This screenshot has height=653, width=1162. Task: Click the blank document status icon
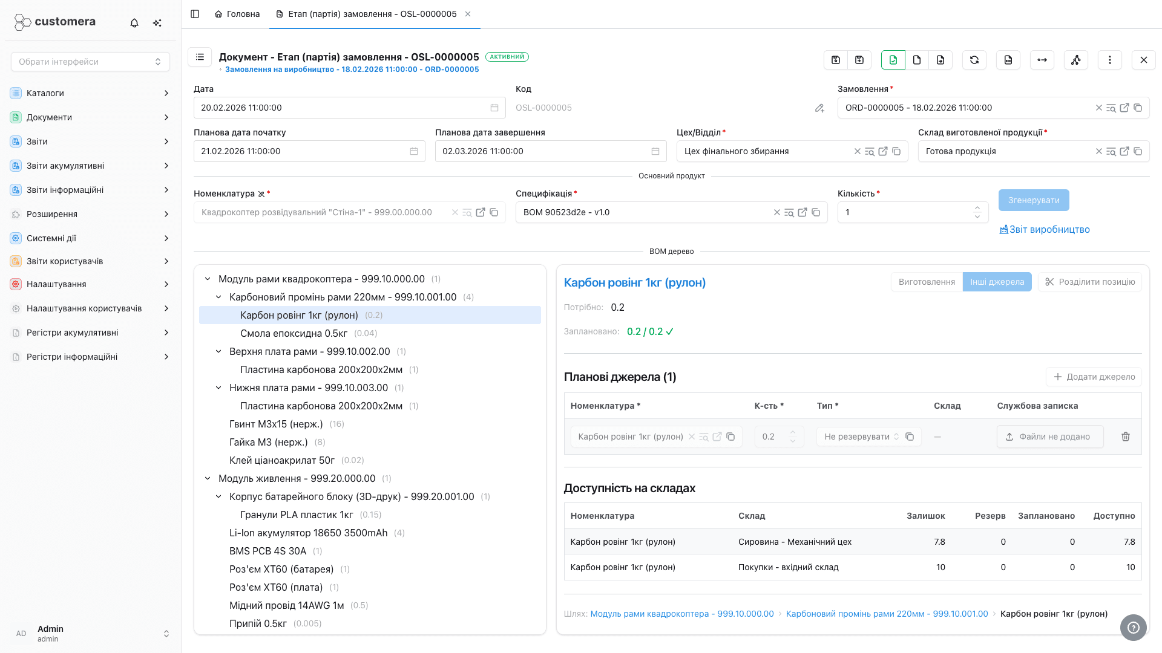[917, 60]
